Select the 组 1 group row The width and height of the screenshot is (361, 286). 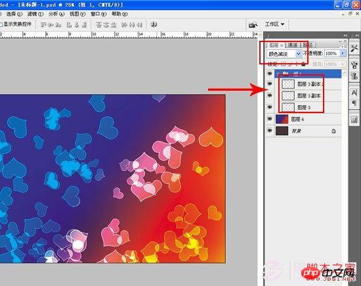point(308,74)
